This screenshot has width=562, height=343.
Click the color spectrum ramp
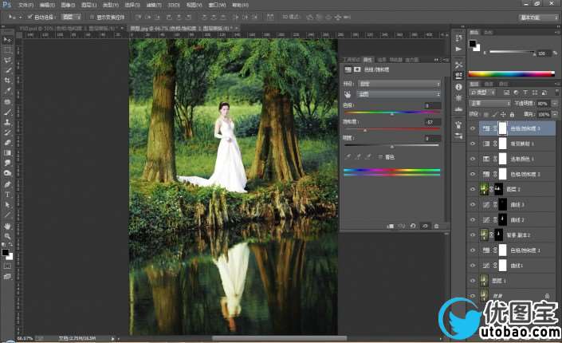pyautogui.click(x=512, y=74)
